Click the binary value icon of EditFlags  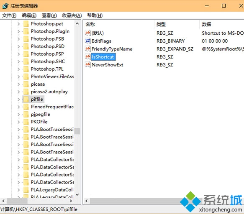coord(88,41)
